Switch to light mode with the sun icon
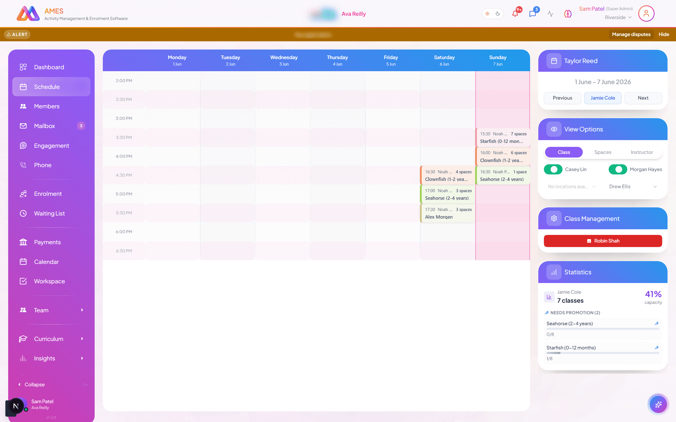Screen dimensions: 676x422 coord(488,14)
